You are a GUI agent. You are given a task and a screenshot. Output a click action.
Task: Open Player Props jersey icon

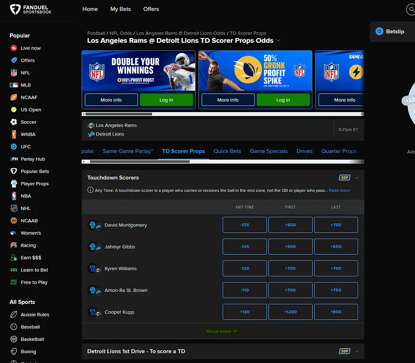coord(14,183)
